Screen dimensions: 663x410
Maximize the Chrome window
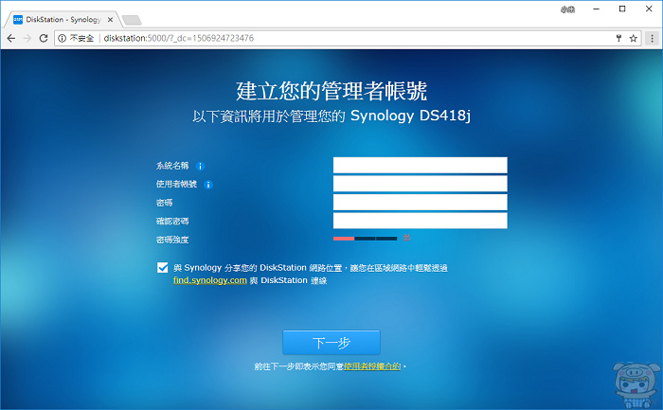(622, 9)
